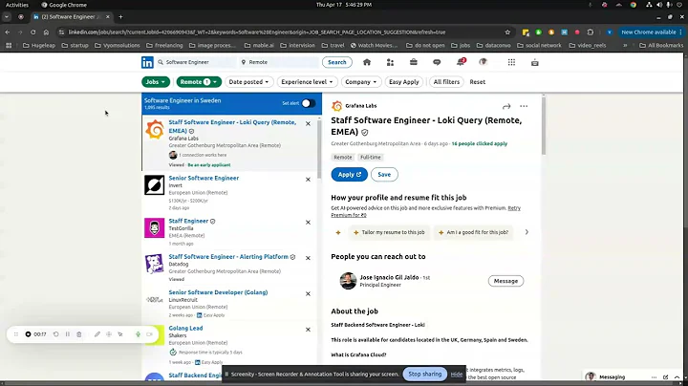
Task: Click the Chrome address bar URL
Action: coord(257,32)
